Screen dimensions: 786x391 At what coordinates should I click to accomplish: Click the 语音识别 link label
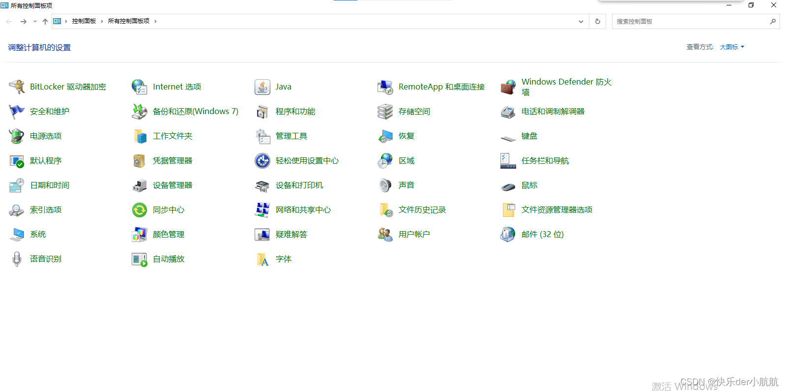coord(46,259)
